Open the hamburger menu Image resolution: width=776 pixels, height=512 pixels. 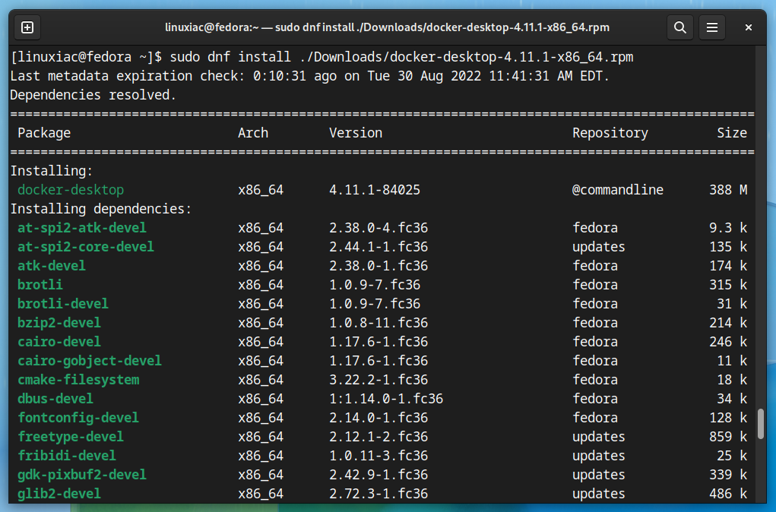coord(711,27)
